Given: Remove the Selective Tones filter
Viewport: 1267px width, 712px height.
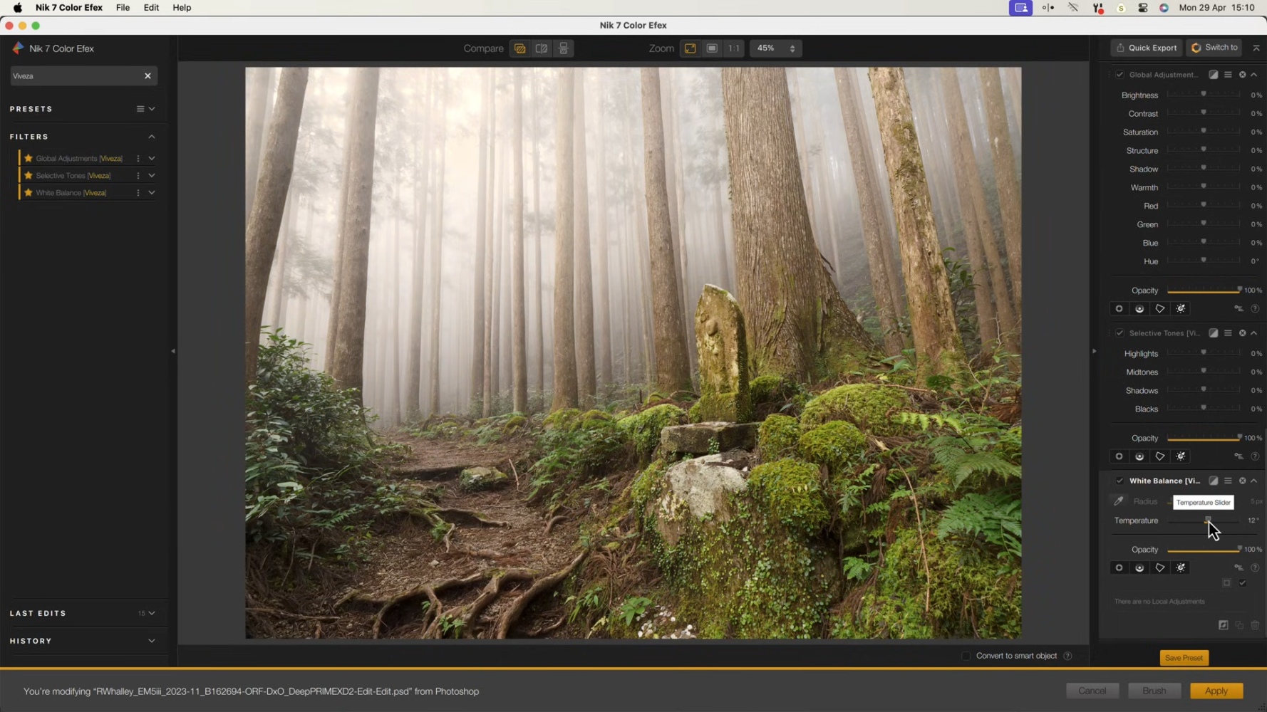Looking at the screenshot, I should [x=1242, y=333].
